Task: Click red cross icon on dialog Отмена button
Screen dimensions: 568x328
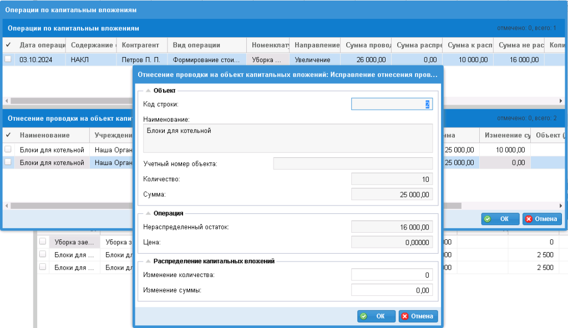Action: point(404,316)
